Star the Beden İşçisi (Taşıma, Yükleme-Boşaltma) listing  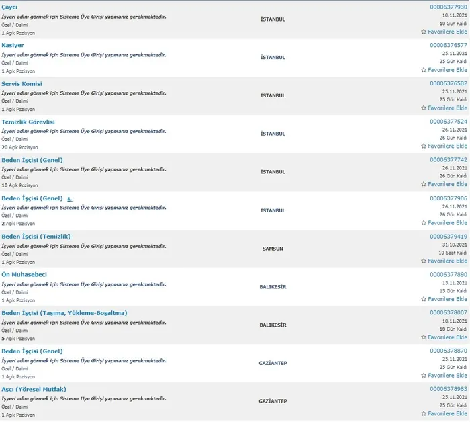tap(423, 338)
